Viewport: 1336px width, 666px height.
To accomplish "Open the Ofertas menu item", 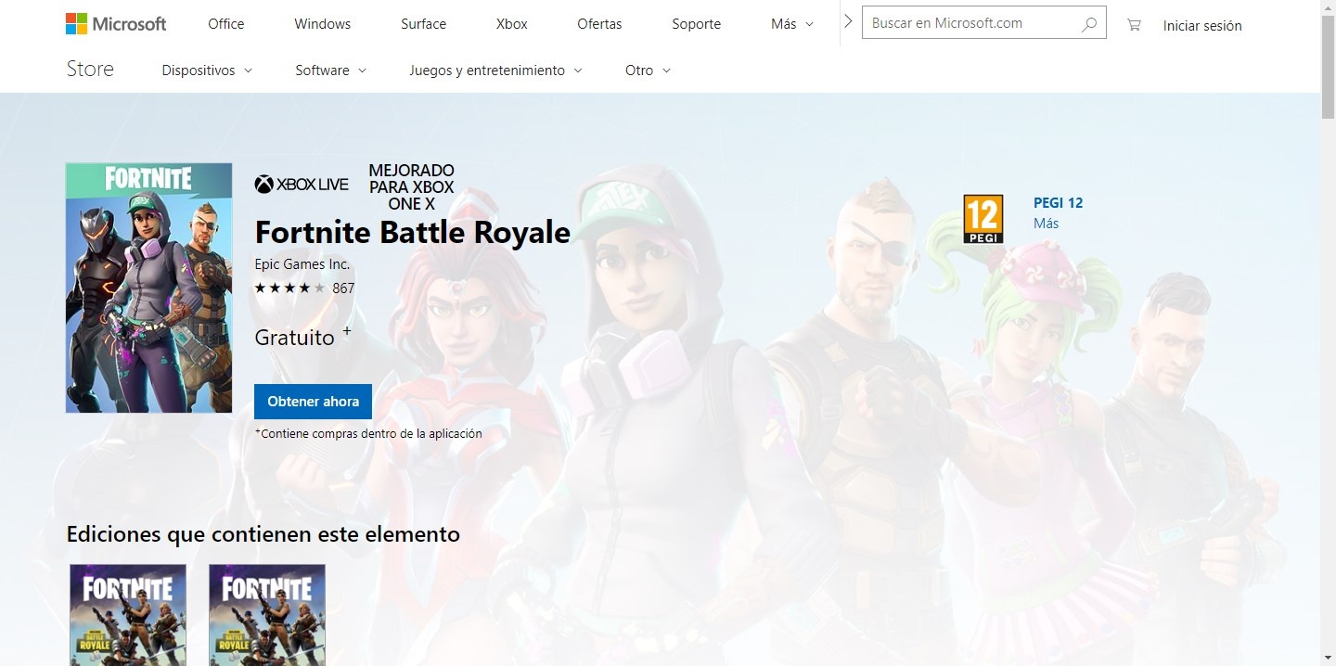I will [599, 24].
